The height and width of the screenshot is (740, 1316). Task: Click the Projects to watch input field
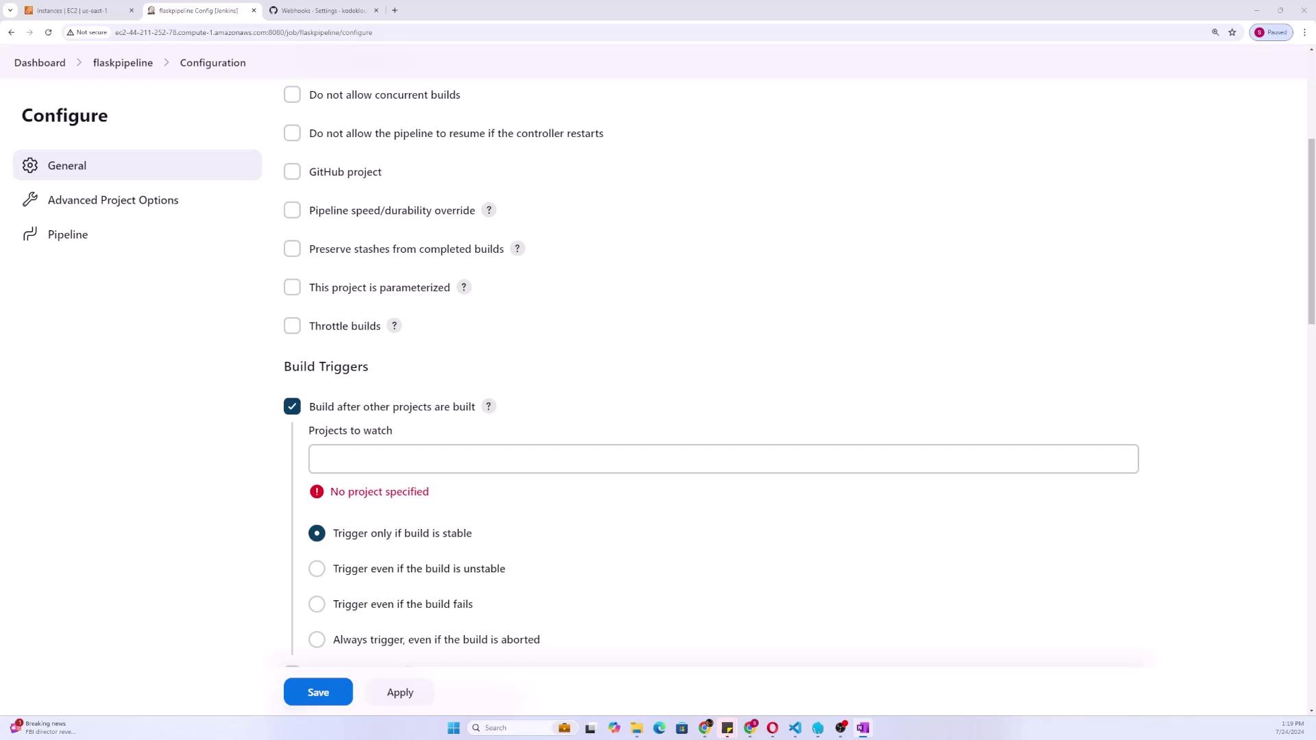pos(723,459)
